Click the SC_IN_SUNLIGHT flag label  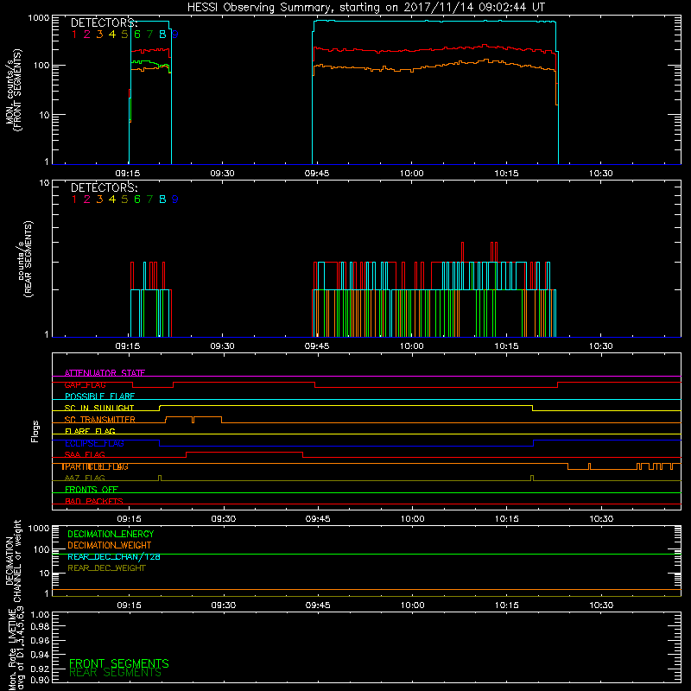click(99, 408)
